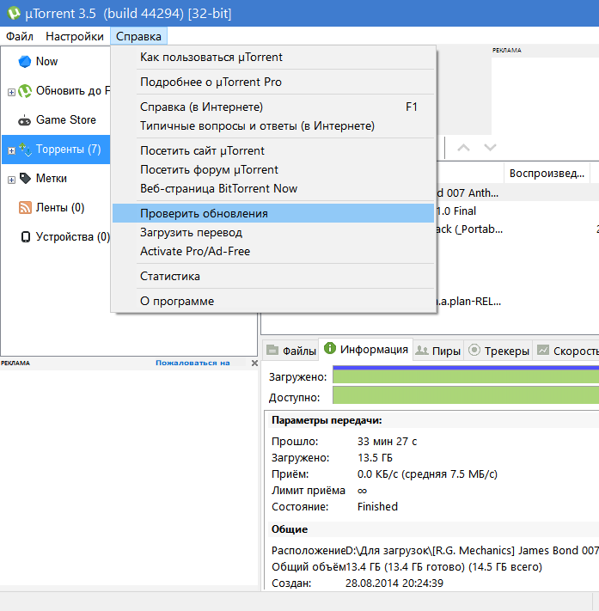The width and height of the screenshot is (599, 611).
Task: Click the Upgrade to Pro µTorrent icon
Action: tap(25, 91)
